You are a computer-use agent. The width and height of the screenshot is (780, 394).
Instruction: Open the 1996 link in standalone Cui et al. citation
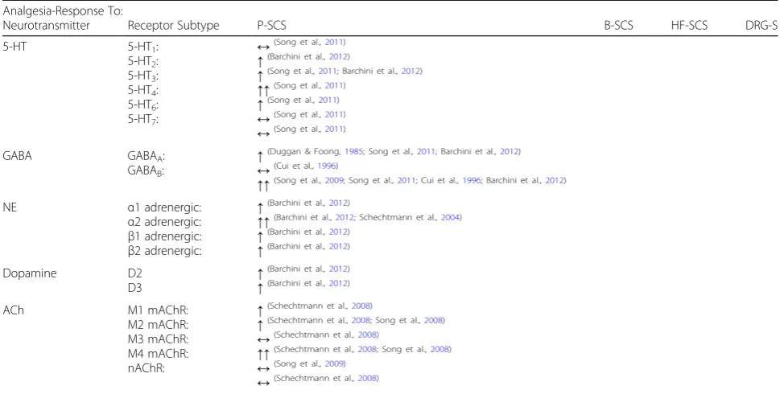pyautogui.click(x=328, y=166)
